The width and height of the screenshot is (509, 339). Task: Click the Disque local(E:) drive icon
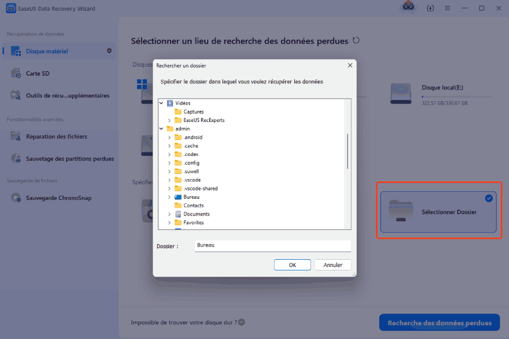point(401,94)
